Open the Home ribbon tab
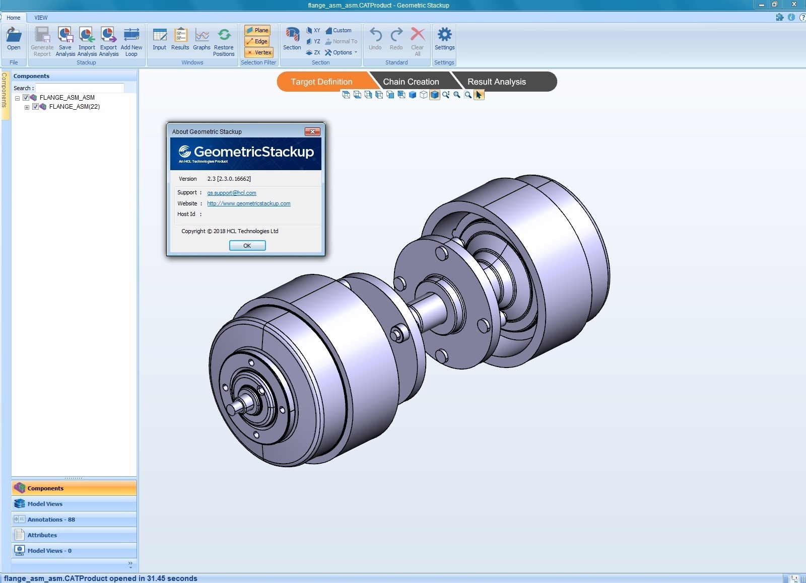 coord(14,18)
